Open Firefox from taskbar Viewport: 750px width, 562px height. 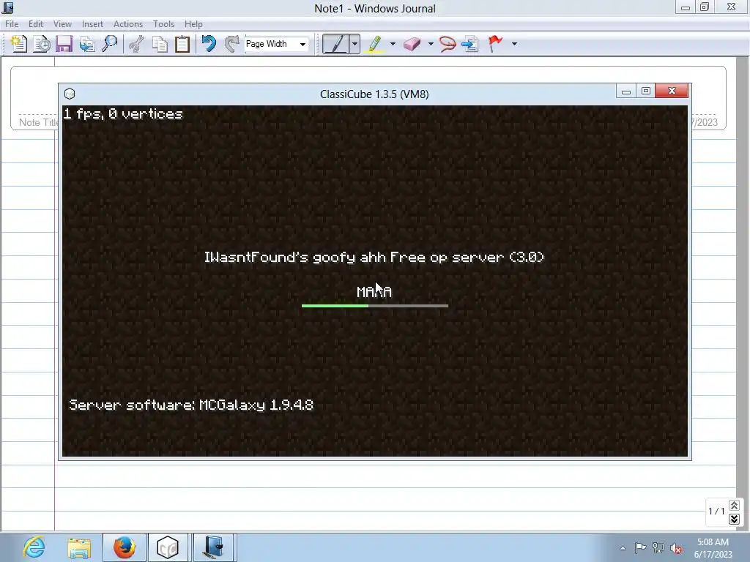point(125,547)
